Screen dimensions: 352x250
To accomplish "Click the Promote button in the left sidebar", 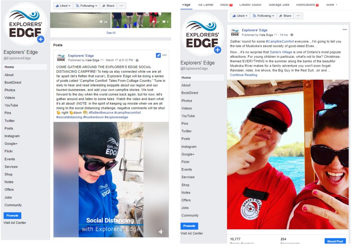I will [x=12, y=215].
